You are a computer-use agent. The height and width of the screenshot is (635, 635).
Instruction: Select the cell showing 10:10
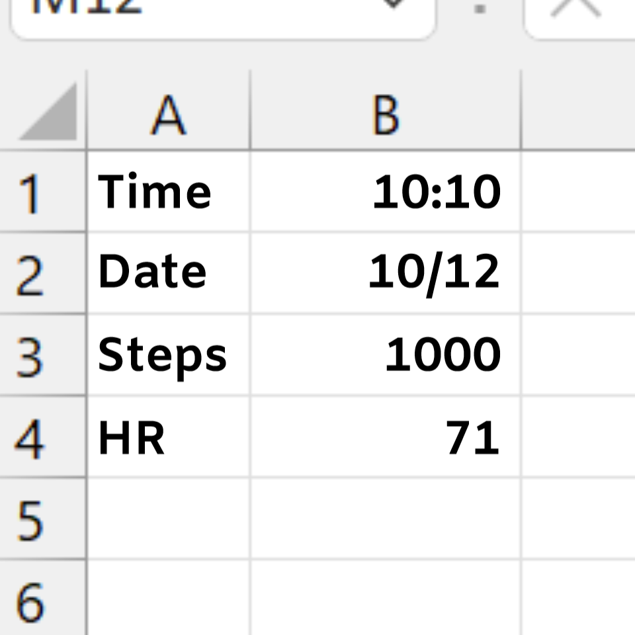[386, 192]
